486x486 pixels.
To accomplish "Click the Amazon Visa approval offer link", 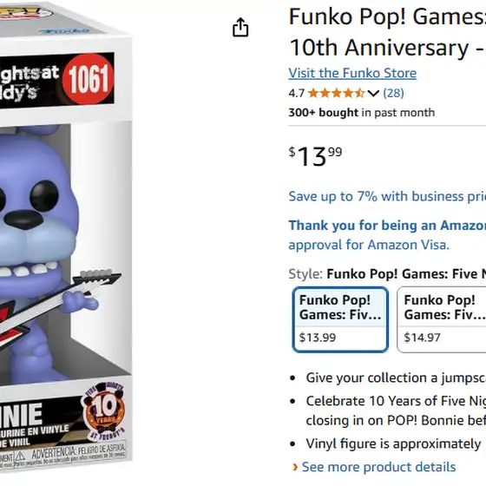I will [369, 245].
